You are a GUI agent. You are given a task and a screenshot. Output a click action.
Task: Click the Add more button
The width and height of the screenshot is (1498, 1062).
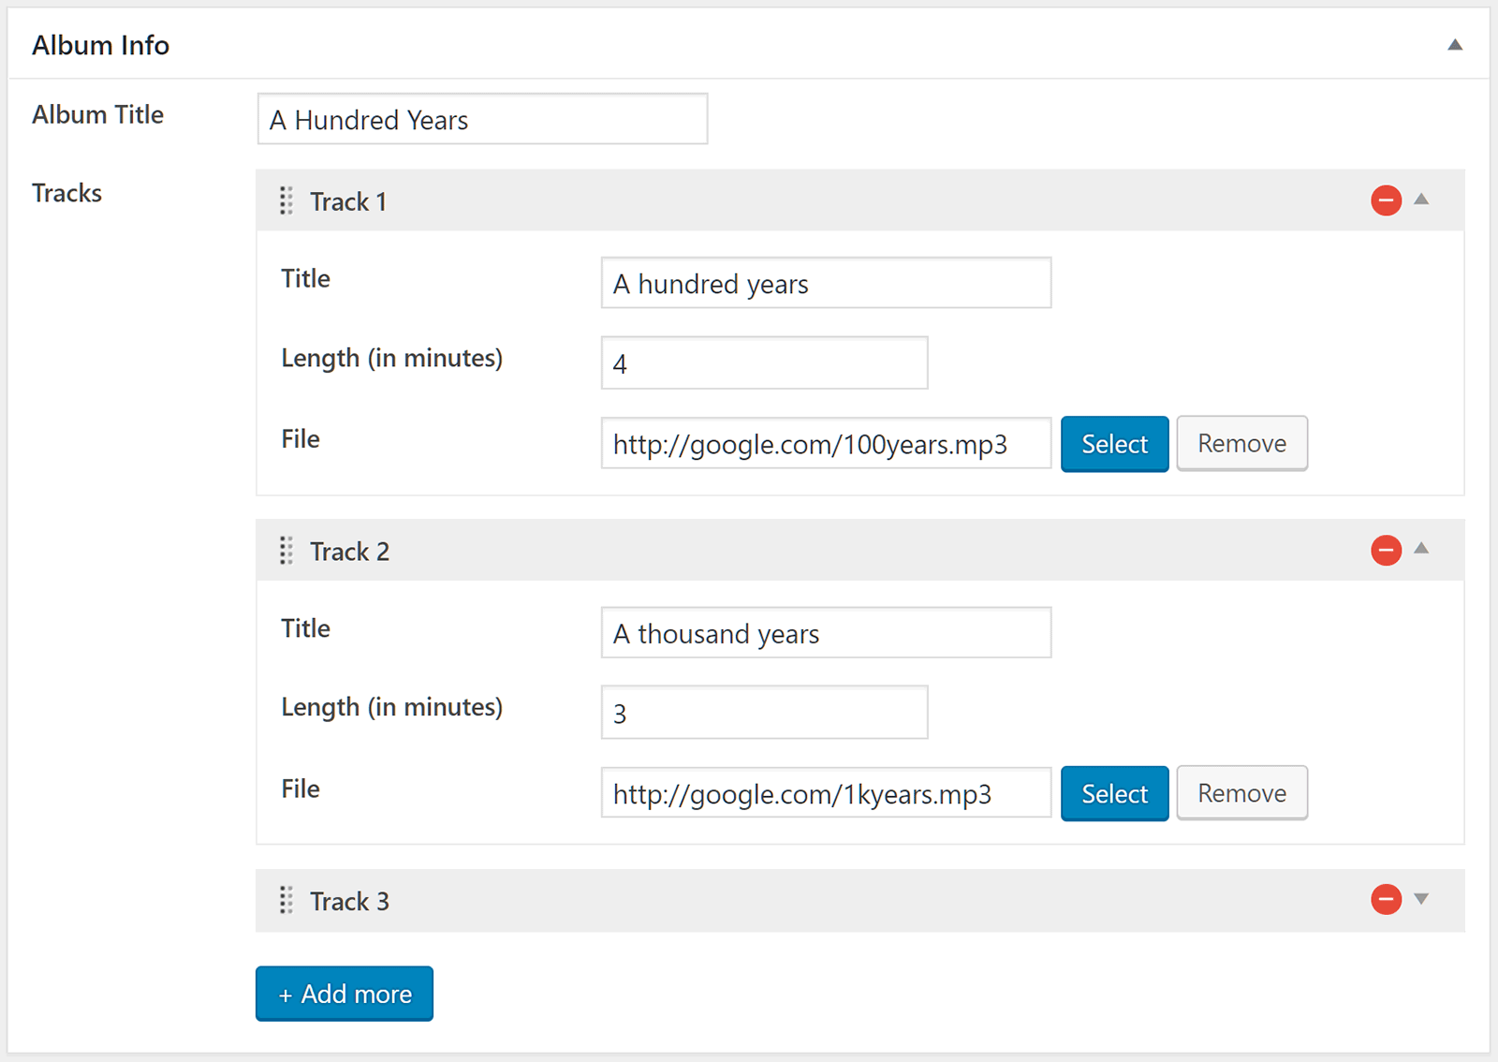[x=345, y=994]
